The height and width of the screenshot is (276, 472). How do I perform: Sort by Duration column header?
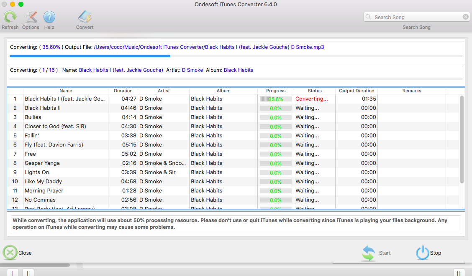(123, 91)
